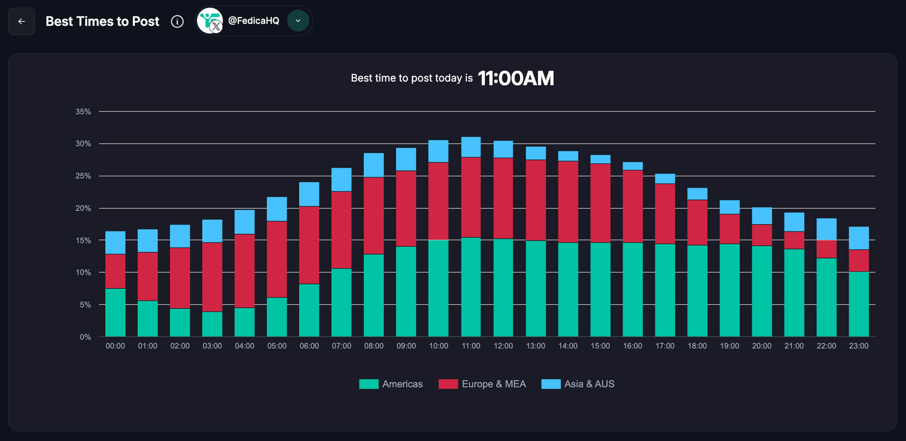906x441 pixels.
Task: Click the 03:00 bar's red Europe segment
Action: (x=212, y=277)
